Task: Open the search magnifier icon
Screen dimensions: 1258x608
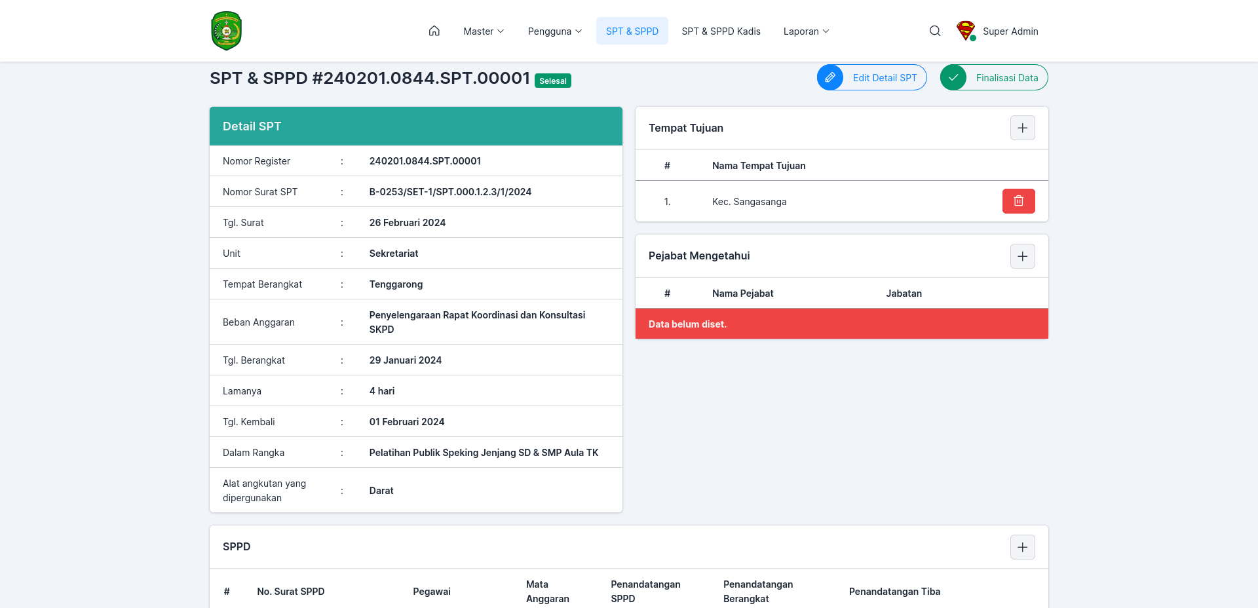Action: pyautogui.click(x=935, y=31)
